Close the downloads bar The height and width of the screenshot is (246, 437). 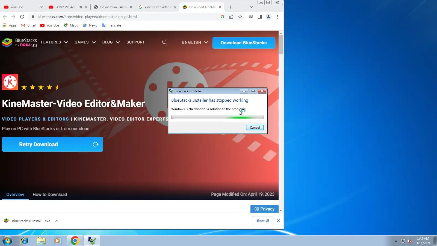click(x=278, y=221)
